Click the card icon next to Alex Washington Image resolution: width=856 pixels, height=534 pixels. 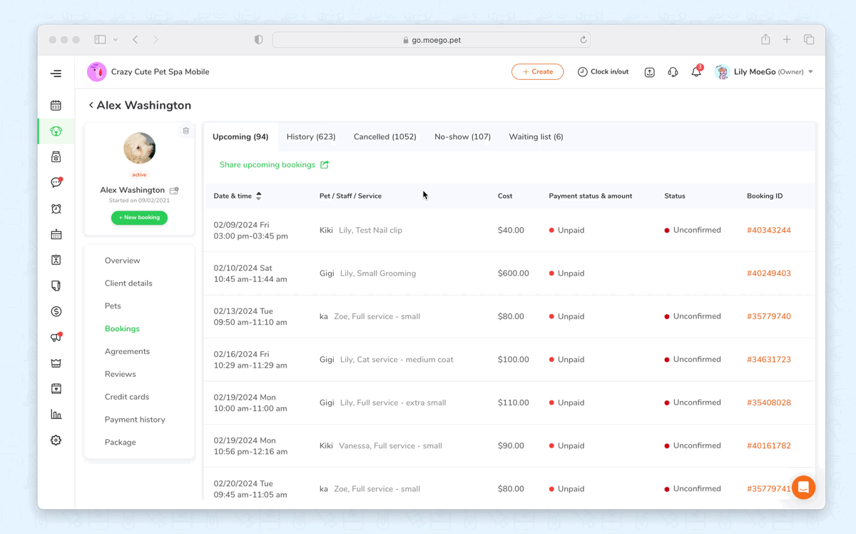174,191
